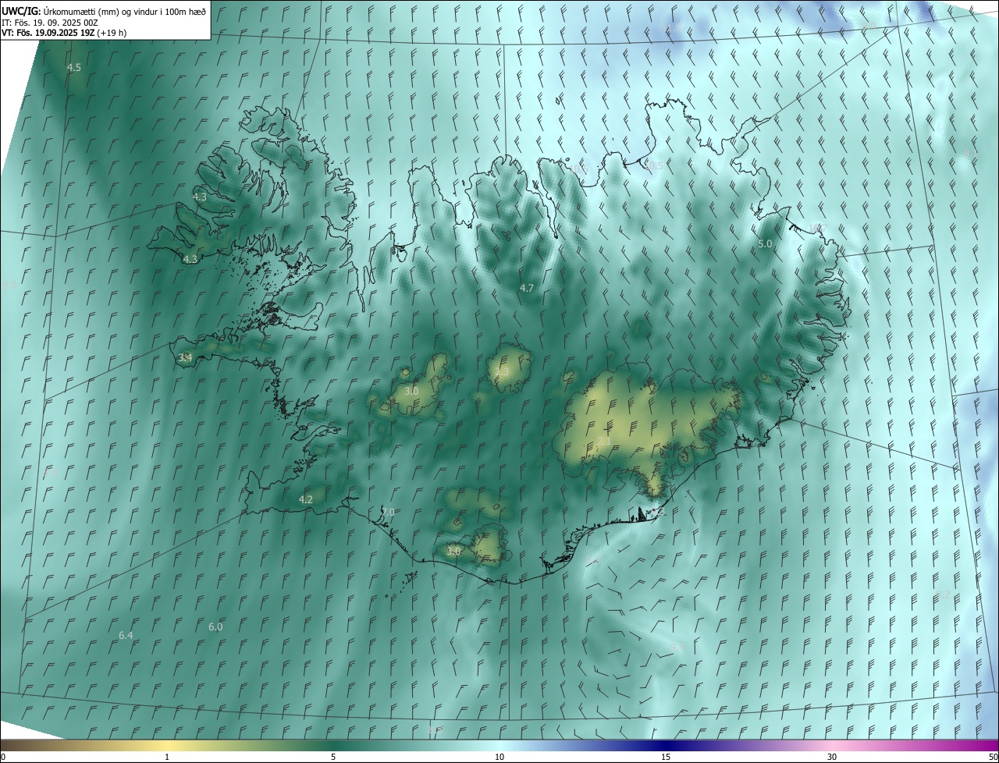This screenshot has width=999, height=763.
Task: Click the '1' tick label on the color scale
Action: click(x=167, y=757)
